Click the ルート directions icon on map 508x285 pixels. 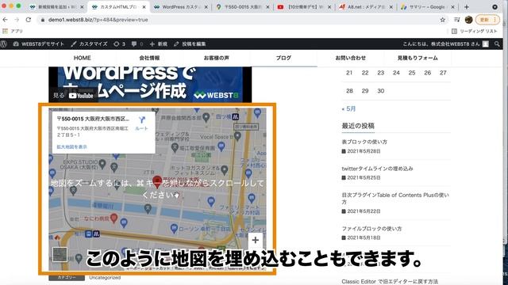coord(141,123)
